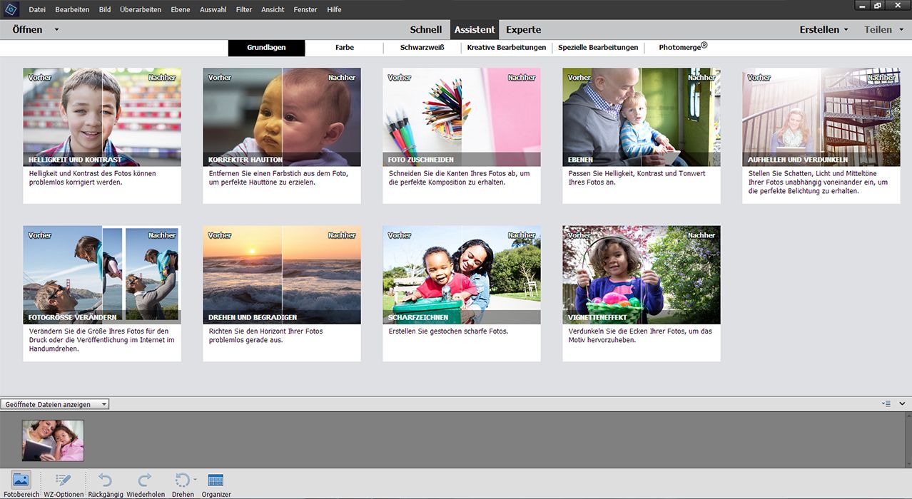The image size is (912, 499).
Task: Redo with the Wiederholen arrow
Action: (146, 480)
